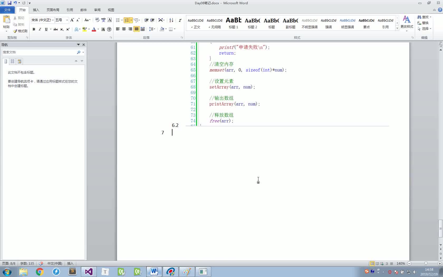Click the strikethrough abc icon
This screenshot has height=277, width=443.
[56, 29]
